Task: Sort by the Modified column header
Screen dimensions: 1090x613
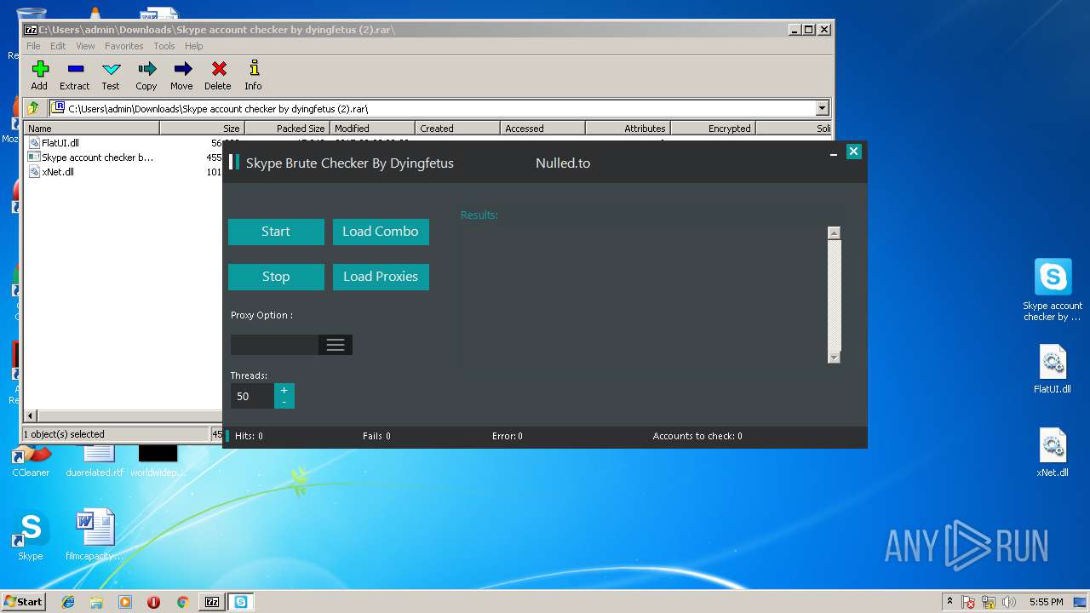Action: click(x=373, y=129)
